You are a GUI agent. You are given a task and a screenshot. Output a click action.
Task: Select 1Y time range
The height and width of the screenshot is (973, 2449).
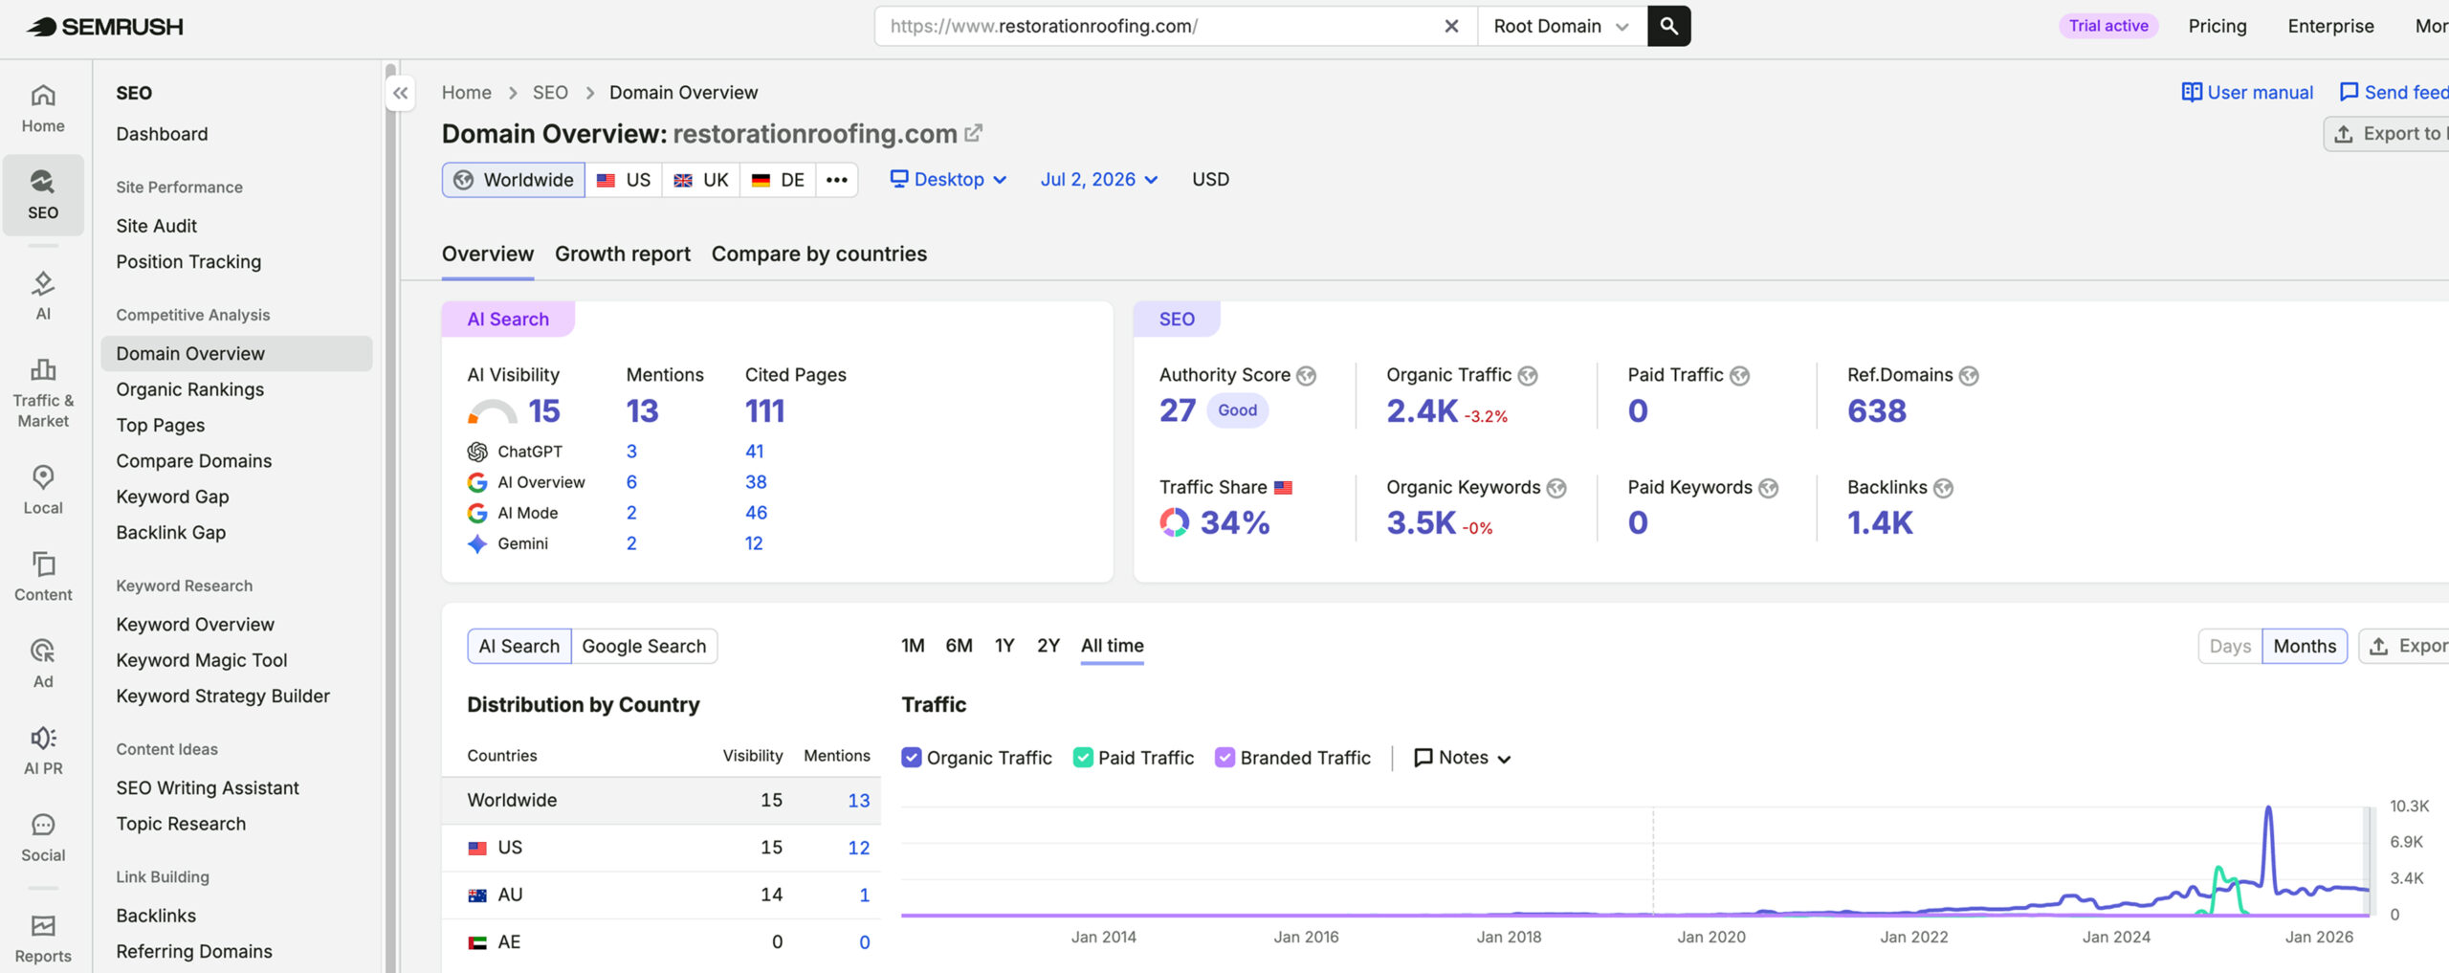coord(1004,646)
